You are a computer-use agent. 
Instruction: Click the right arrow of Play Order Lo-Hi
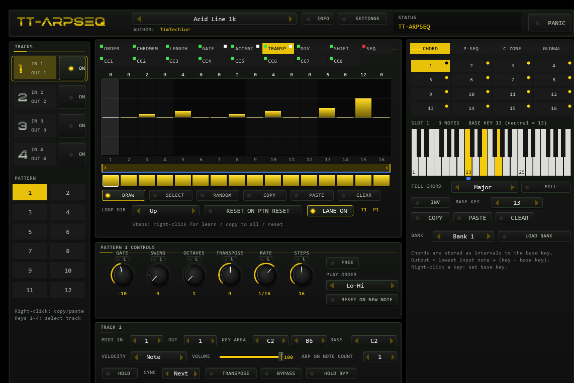point(393,286)
